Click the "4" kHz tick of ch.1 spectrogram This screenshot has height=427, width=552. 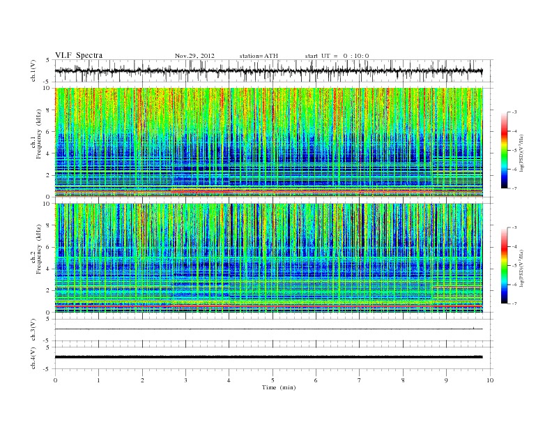coord(48,153)
